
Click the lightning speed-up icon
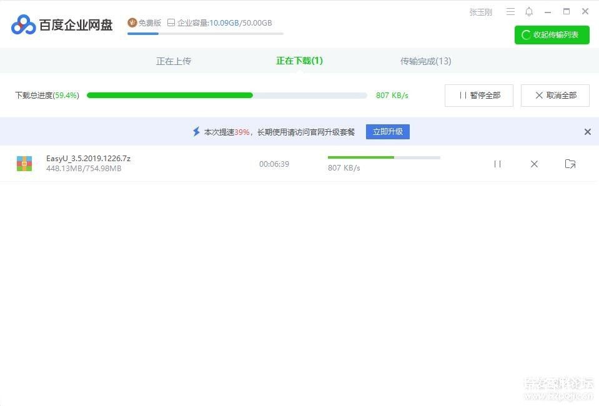tap(196, 132)
